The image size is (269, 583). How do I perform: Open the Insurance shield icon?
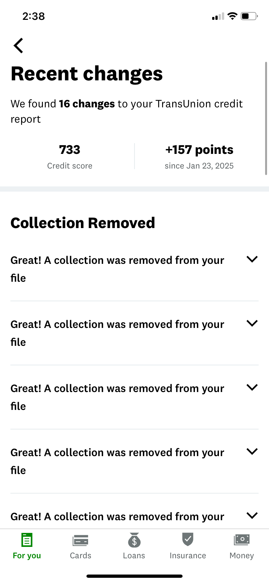(188, 539)
